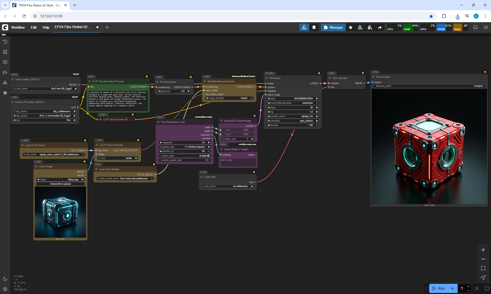The image size is (491, 294).
Task: Toggle dark theme moon icon
Action: tap(5, 279)
